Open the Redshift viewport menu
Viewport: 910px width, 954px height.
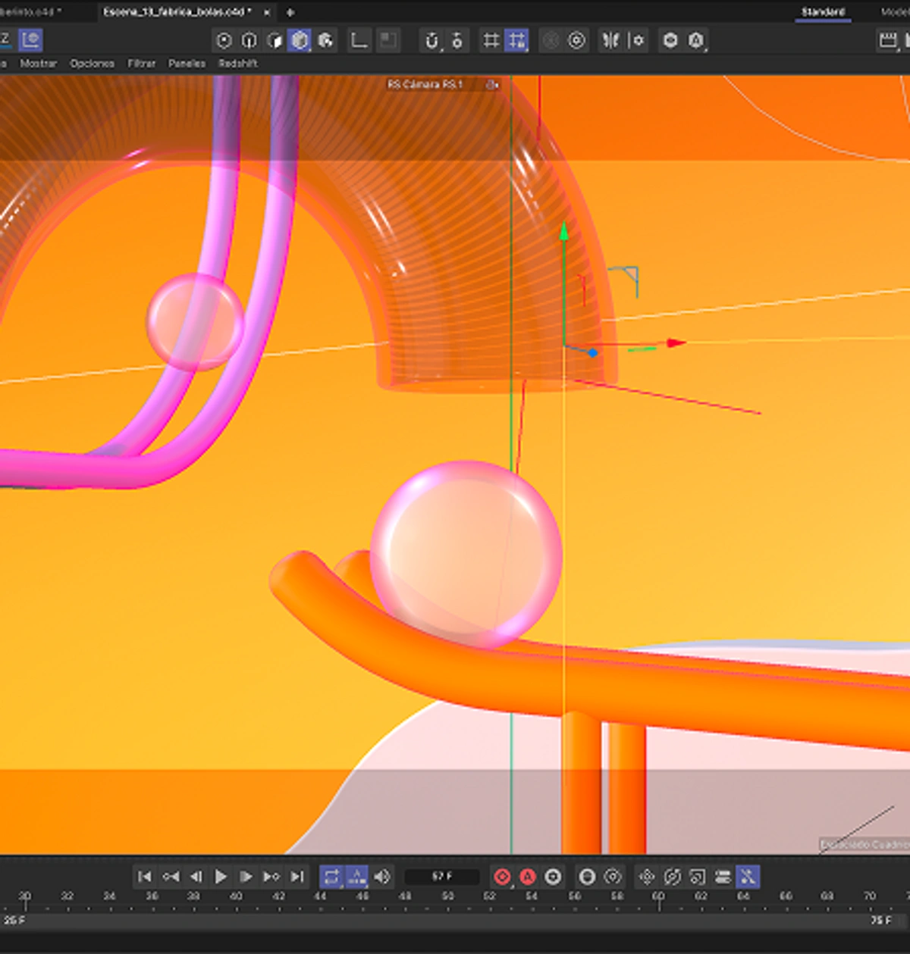coord(238,64)
